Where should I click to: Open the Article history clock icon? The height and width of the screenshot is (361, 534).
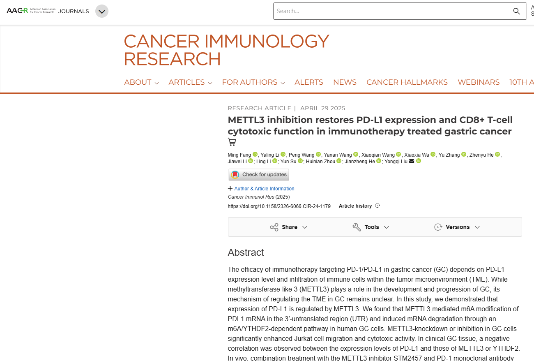(x=377, y=206)
